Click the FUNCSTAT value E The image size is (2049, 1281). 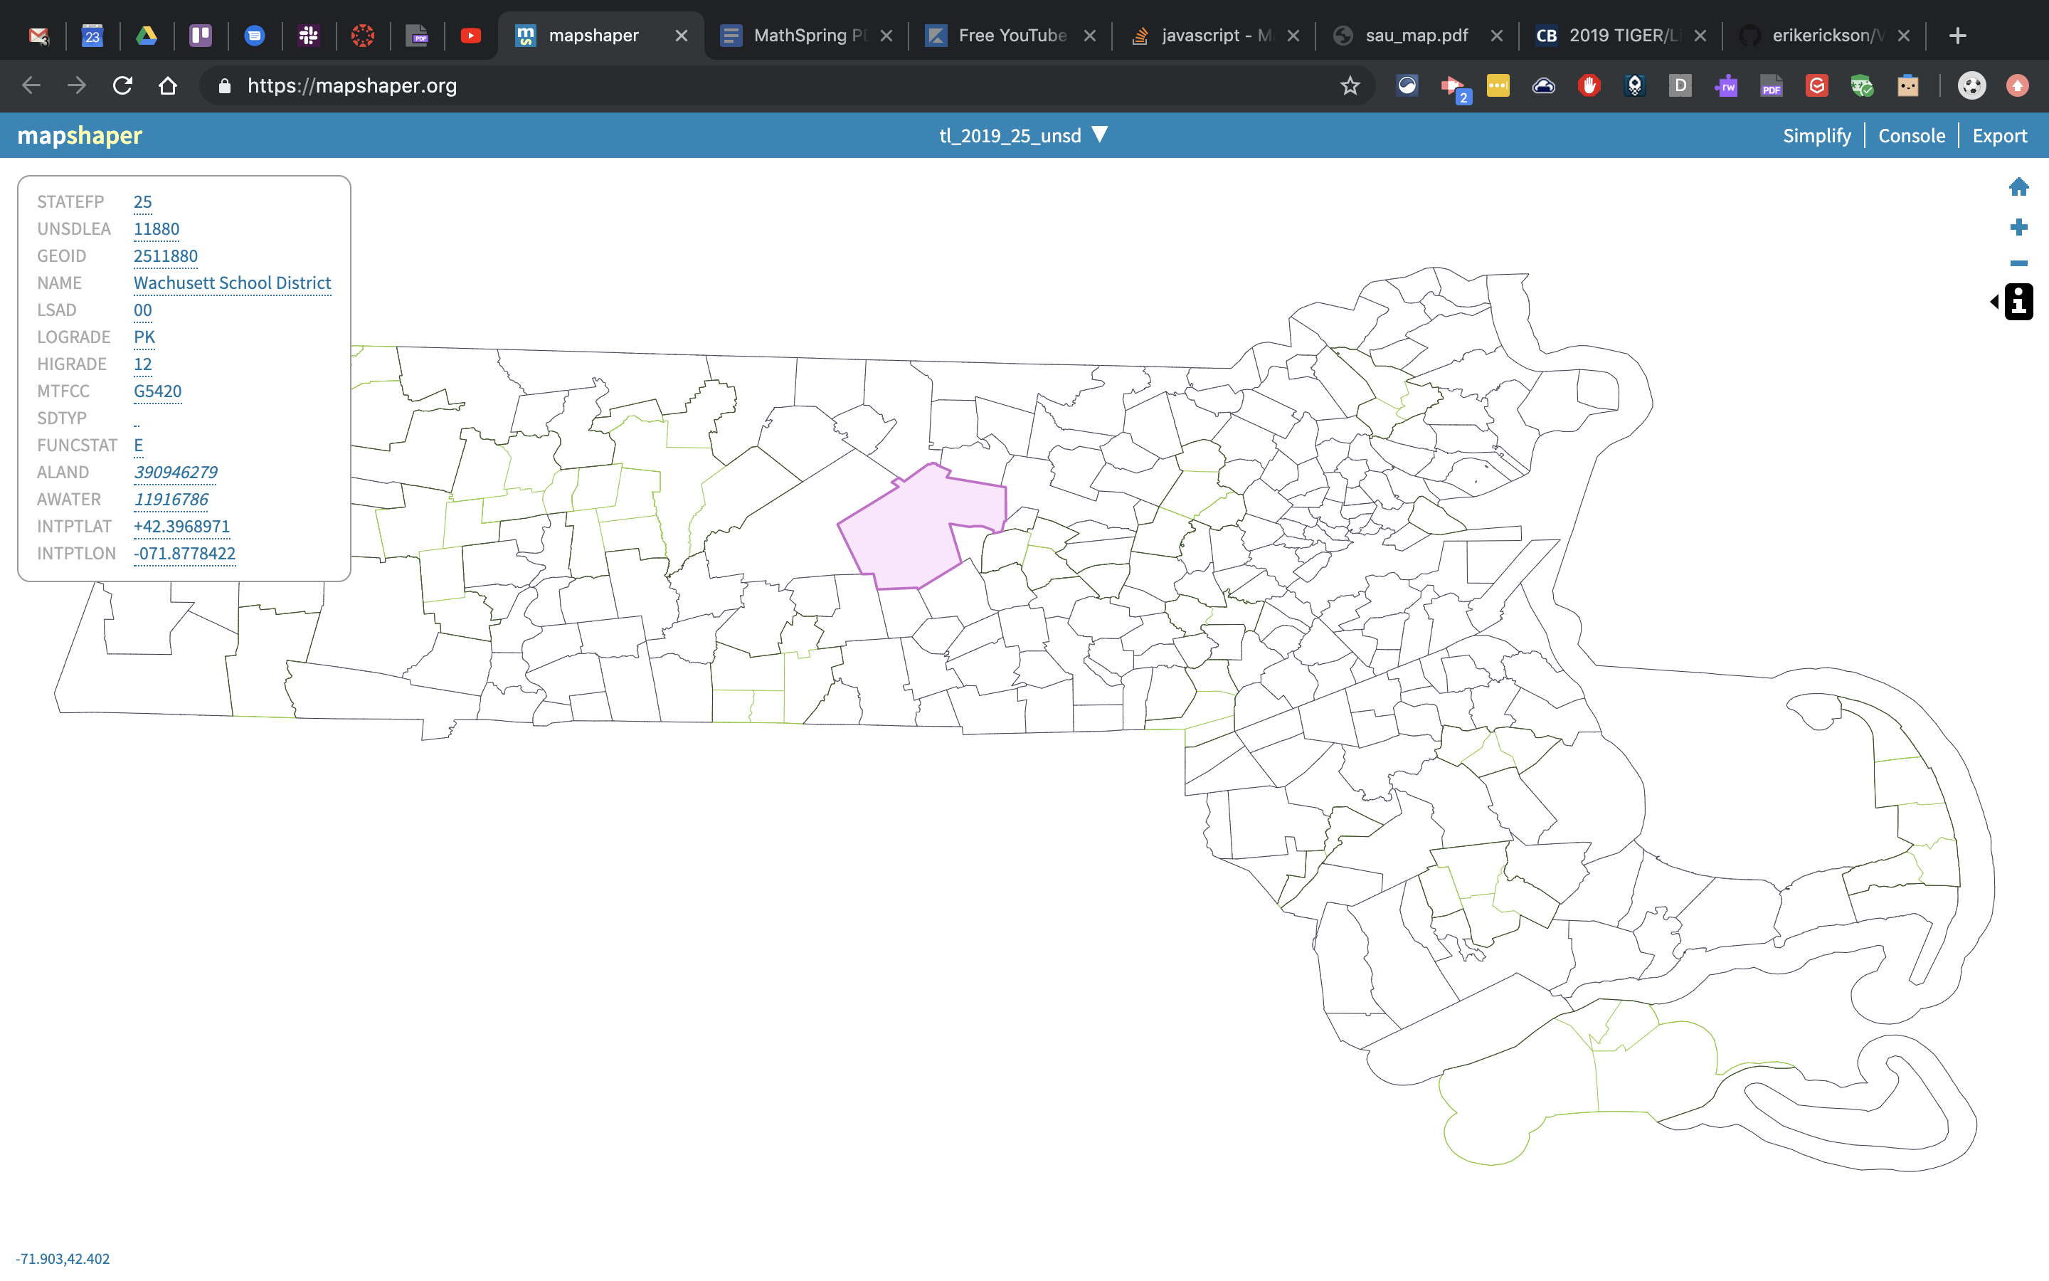(138, 445)
